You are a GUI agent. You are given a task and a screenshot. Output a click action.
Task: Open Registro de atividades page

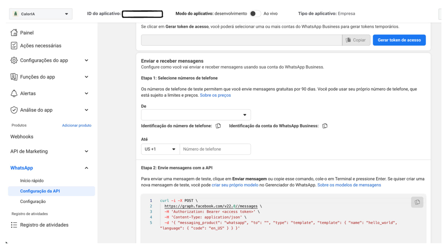click(44, 225)
